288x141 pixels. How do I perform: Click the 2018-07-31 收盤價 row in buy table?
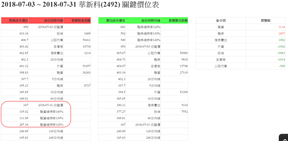pos(50,105)
